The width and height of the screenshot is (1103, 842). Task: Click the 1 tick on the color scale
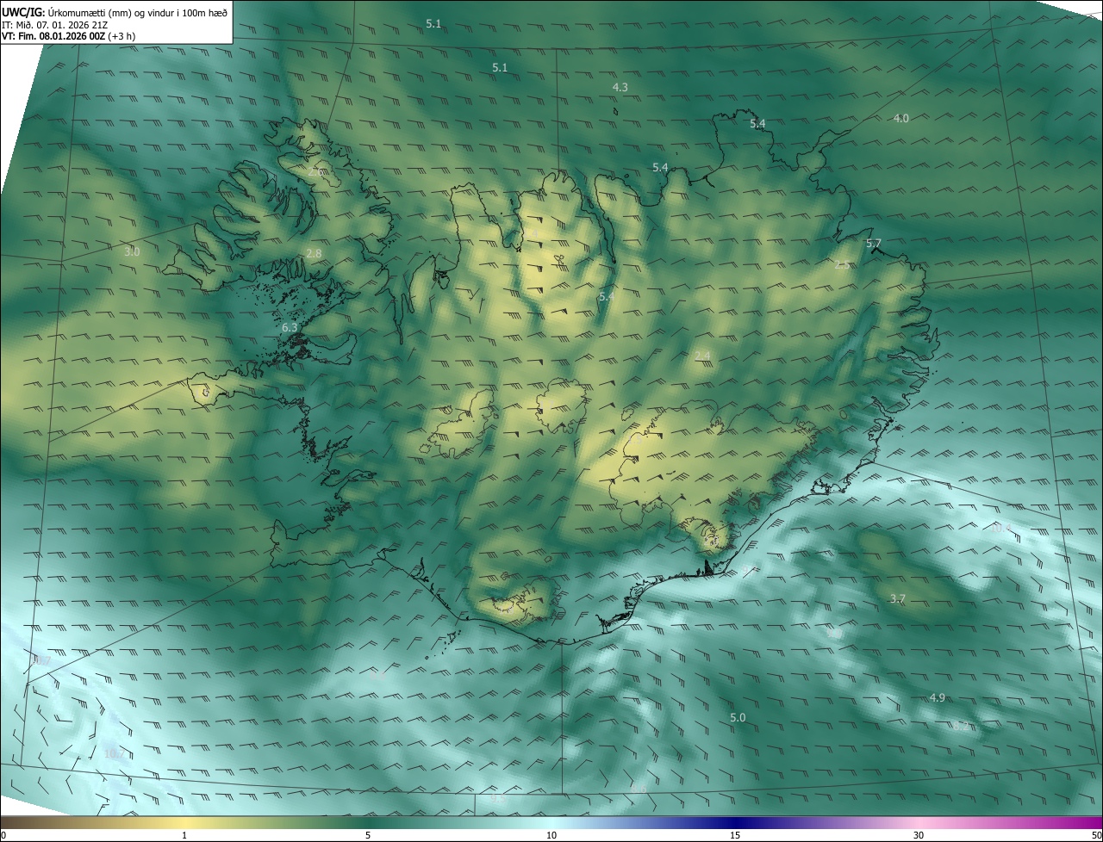click(x=184, y=835)
